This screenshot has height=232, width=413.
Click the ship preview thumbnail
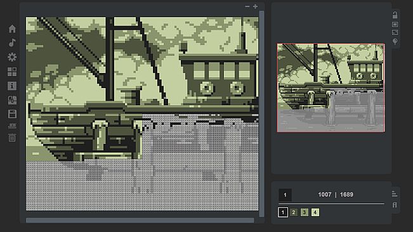(x=331, y=88)
